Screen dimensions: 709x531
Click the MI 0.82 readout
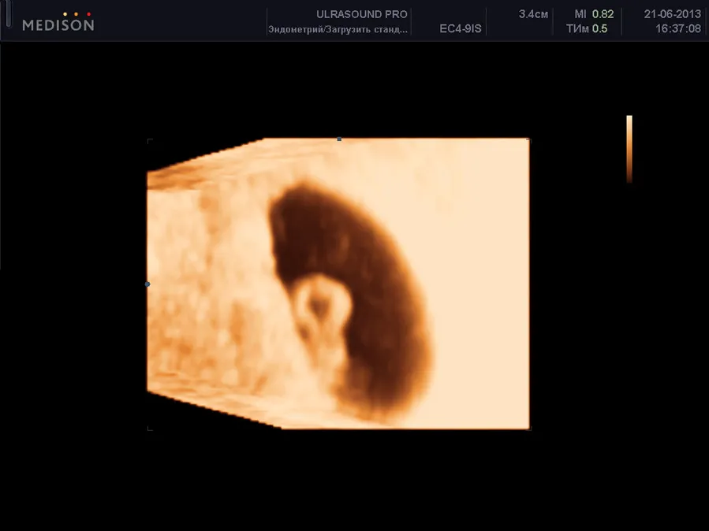tap(594, 14)
